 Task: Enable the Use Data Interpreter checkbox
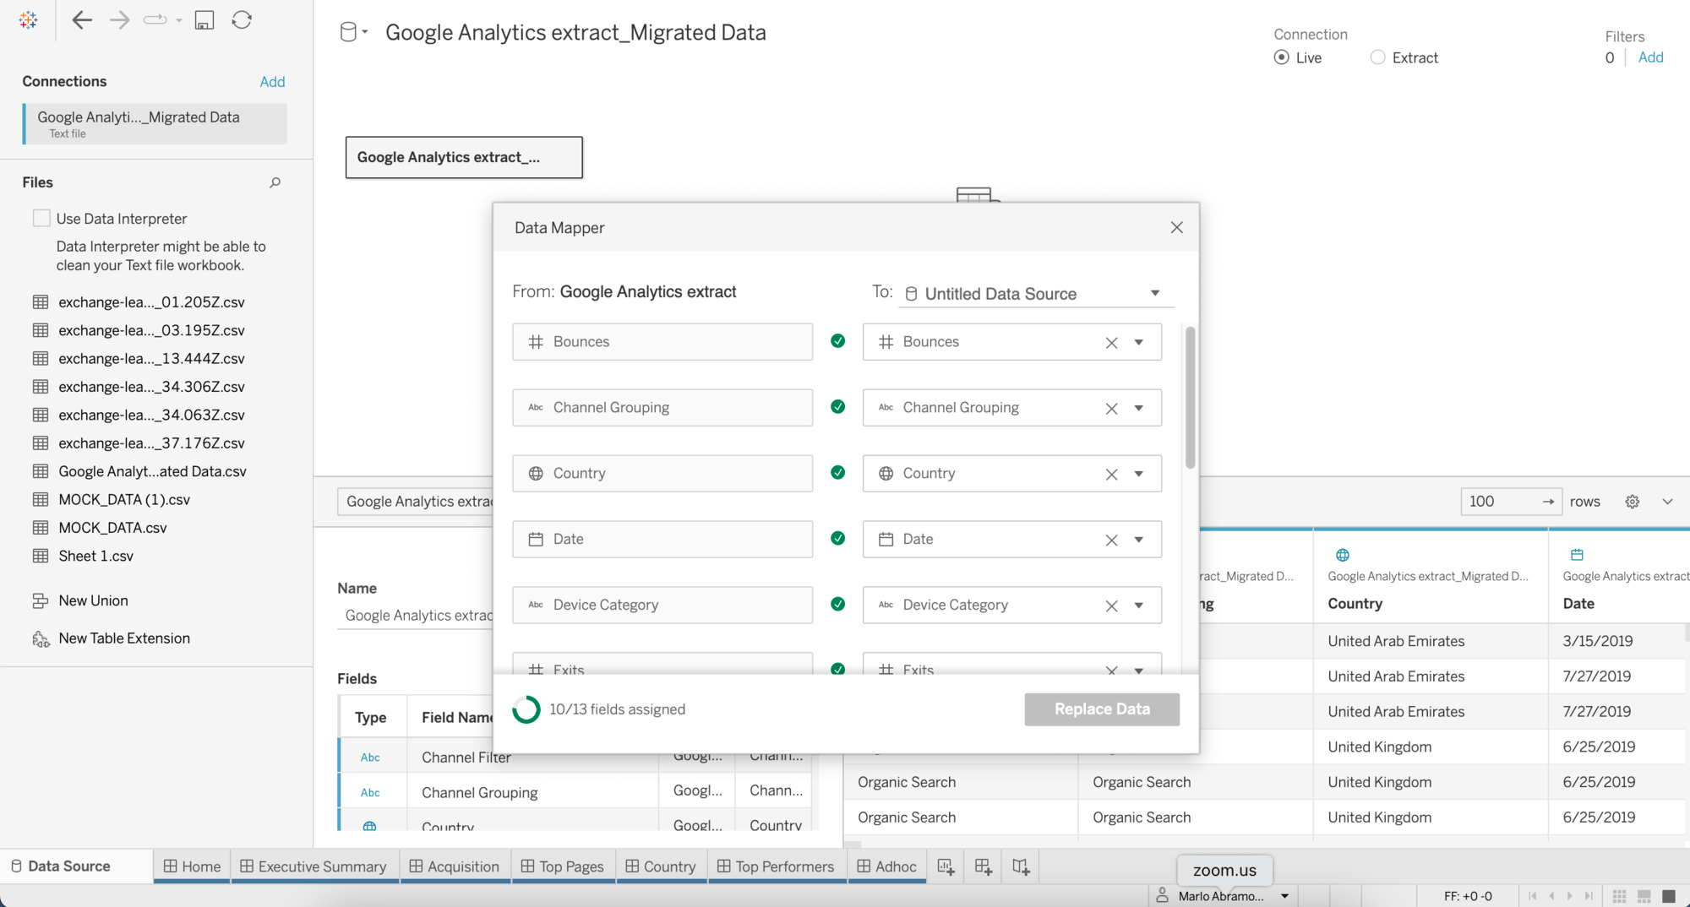[41, 217]
